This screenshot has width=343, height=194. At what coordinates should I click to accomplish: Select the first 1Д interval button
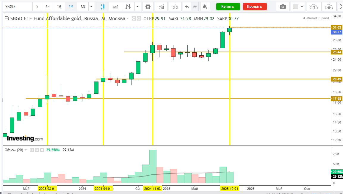[59, 7]
